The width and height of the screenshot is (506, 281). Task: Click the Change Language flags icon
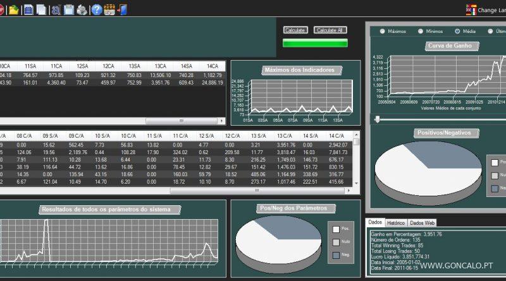[x=471, y=9]
